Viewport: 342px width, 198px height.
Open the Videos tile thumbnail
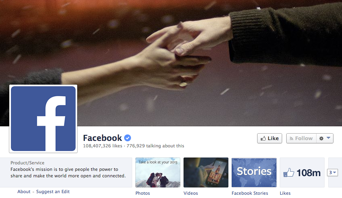206,172
